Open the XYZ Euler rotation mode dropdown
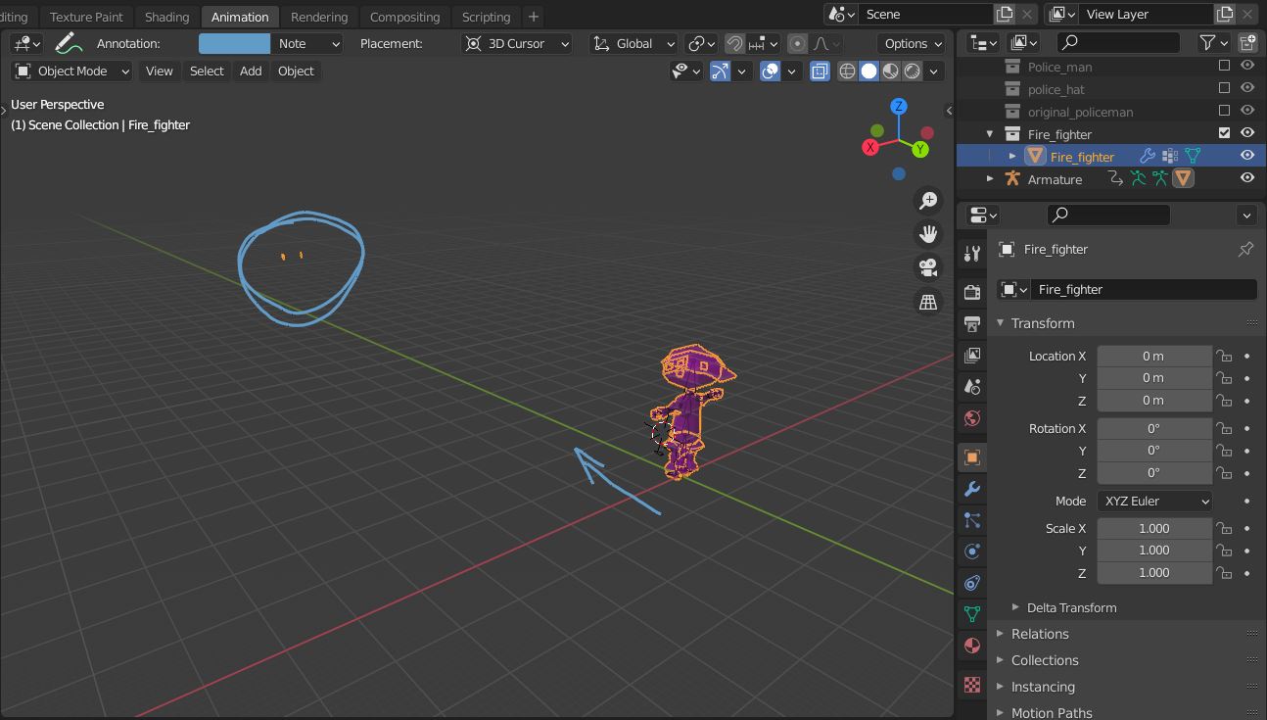 pos(1154,501)
